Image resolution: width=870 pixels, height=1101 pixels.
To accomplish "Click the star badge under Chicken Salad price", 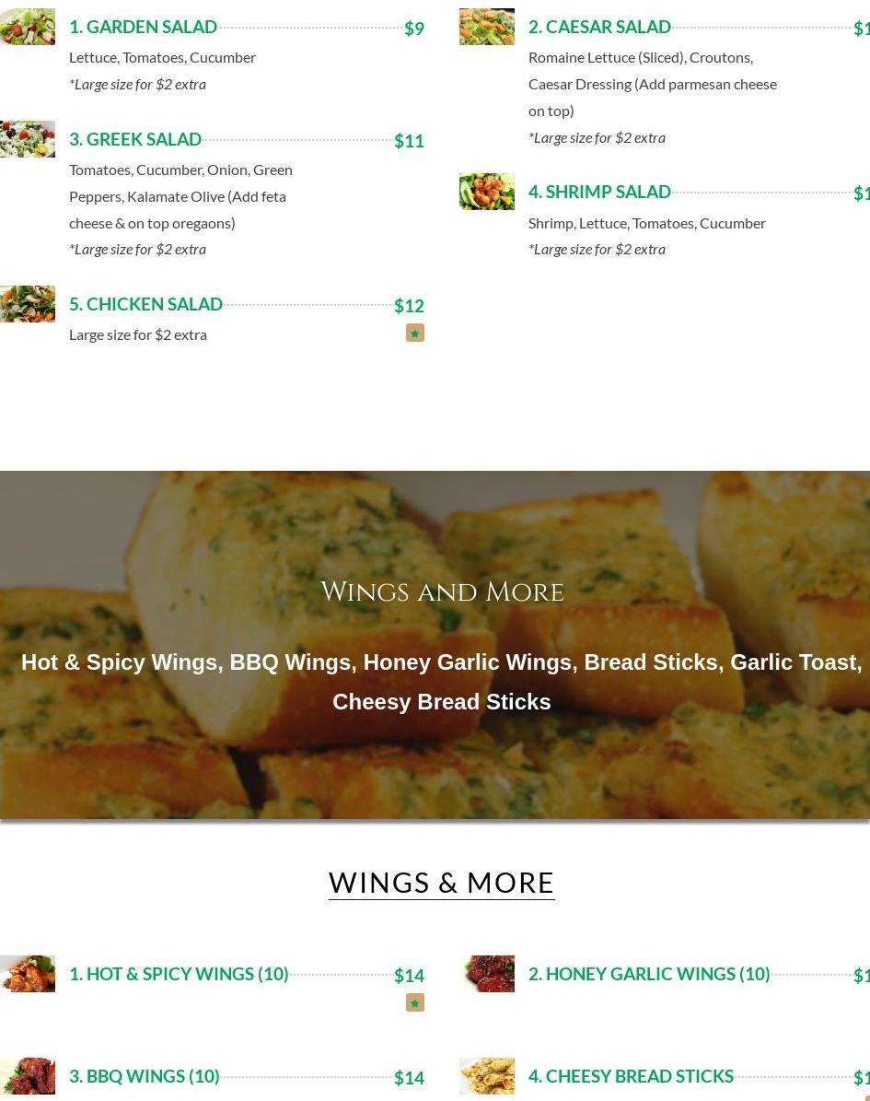I will point(414,333).
